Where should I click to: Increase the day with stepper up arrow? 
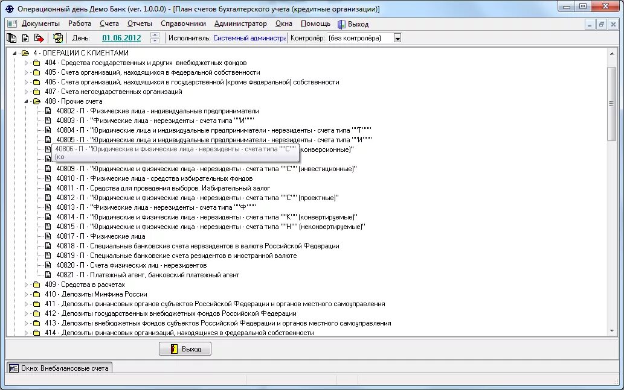click(x=155, y=36)
